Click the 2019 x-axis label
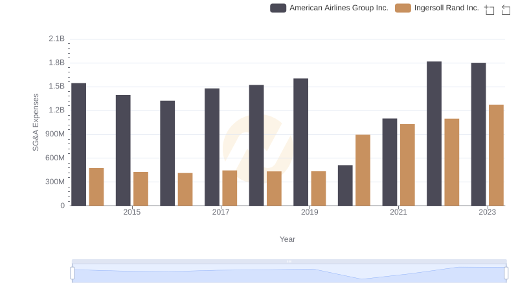The width and height of the screenshot is (518, 298). (310, 212)
